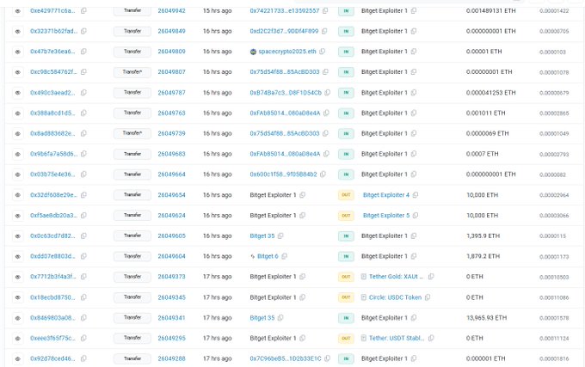This screenshot has height=367, width=585.
Task: Preview transaction 0x92d78ced46 using the eye icon
Action: (x=17, y=358)
